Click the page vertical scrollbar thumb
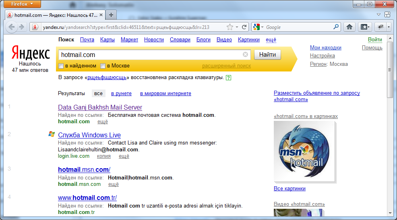This screenshot has width=397, height=220. (390, 70)
